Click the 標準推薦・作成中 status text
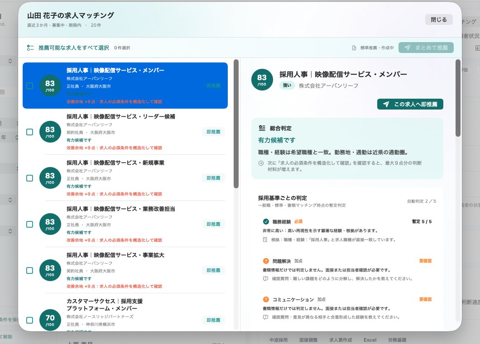480x344 pixels. click(377, 48)
